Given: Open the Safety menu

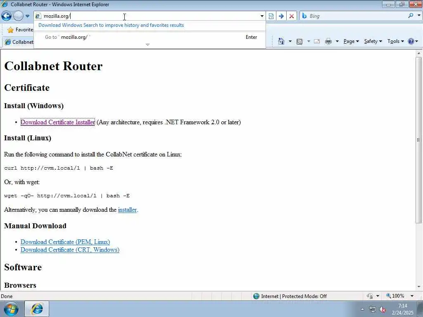Looking at the screenshot, I should tap(373, 41).
